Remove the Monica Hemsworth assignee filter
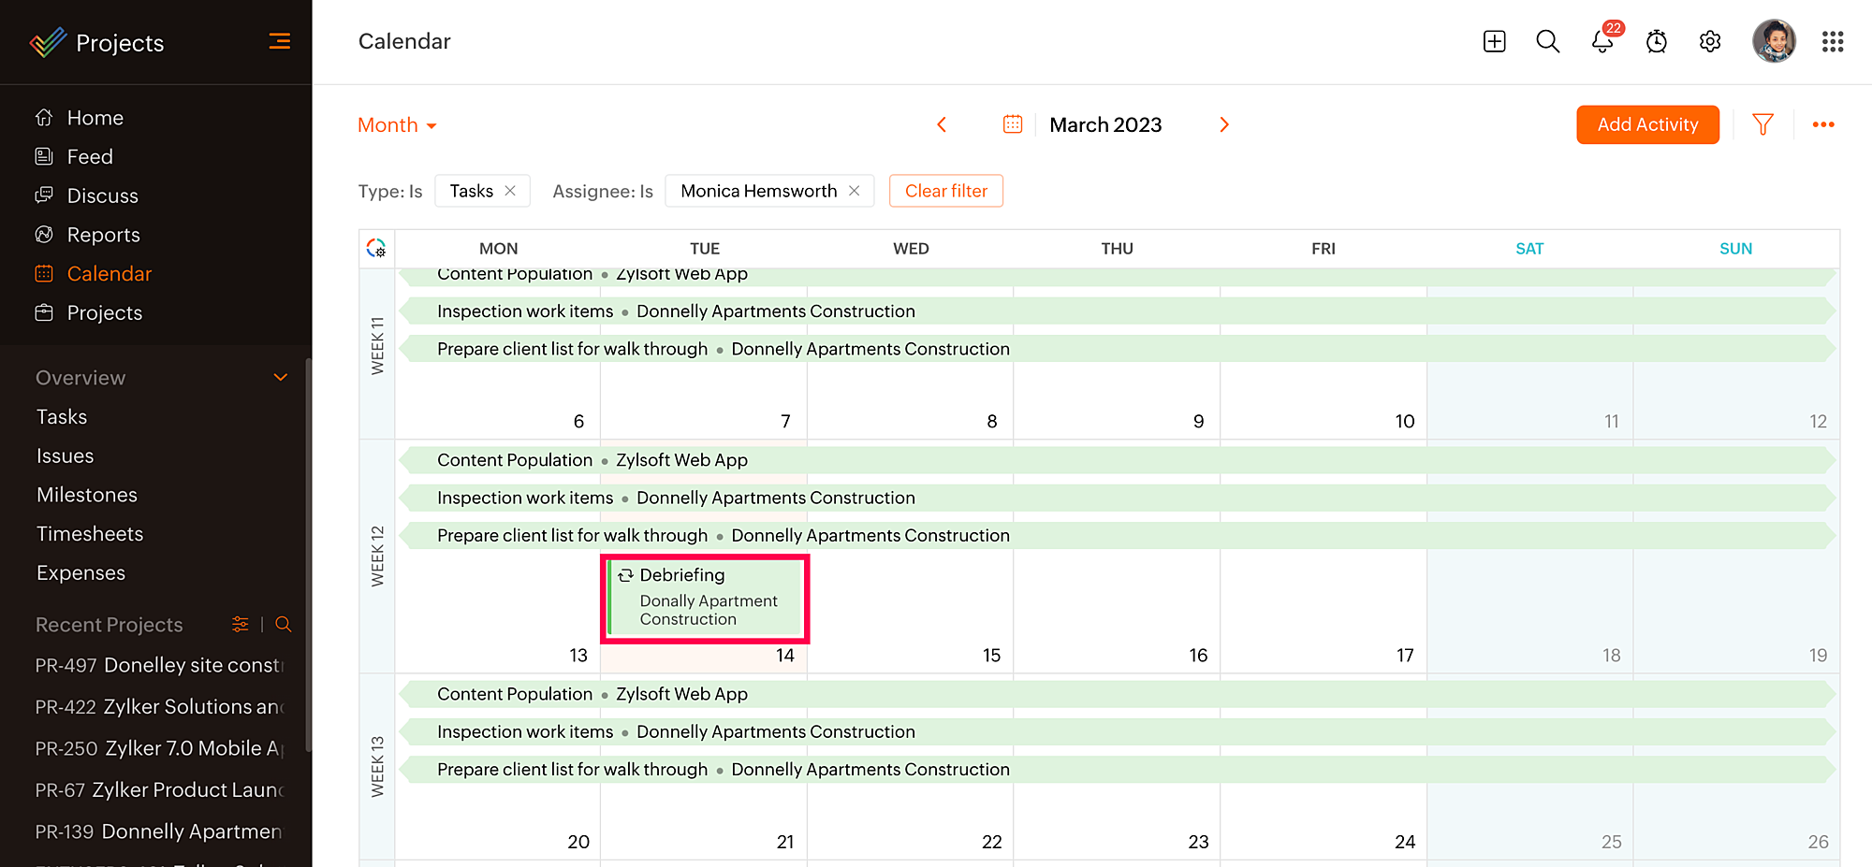The image size is (1872, 867). pyautogui.click(x=854, y=191)
